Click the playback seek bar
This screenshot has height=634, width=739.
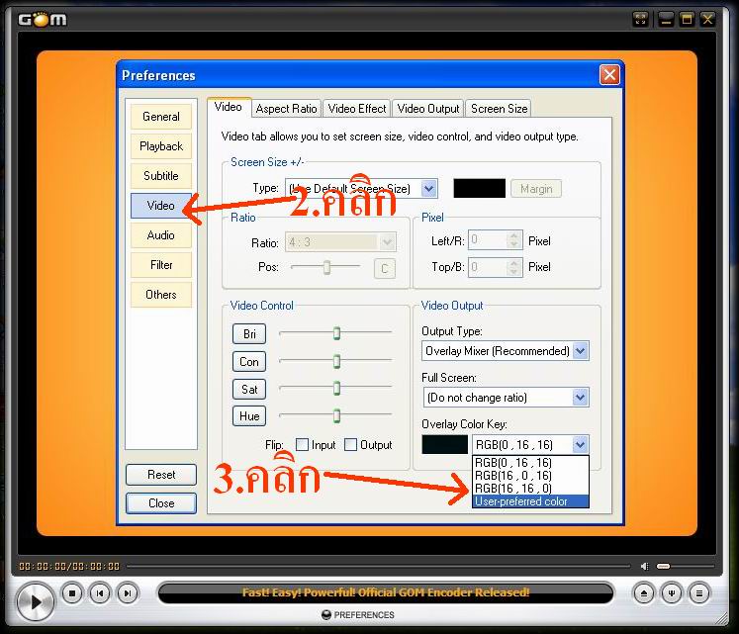click(x=379, y=566)
